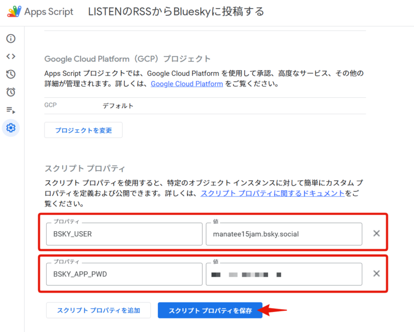
Task: Open the code Editor icon in sidebar
Action: (x=11, y=56)
